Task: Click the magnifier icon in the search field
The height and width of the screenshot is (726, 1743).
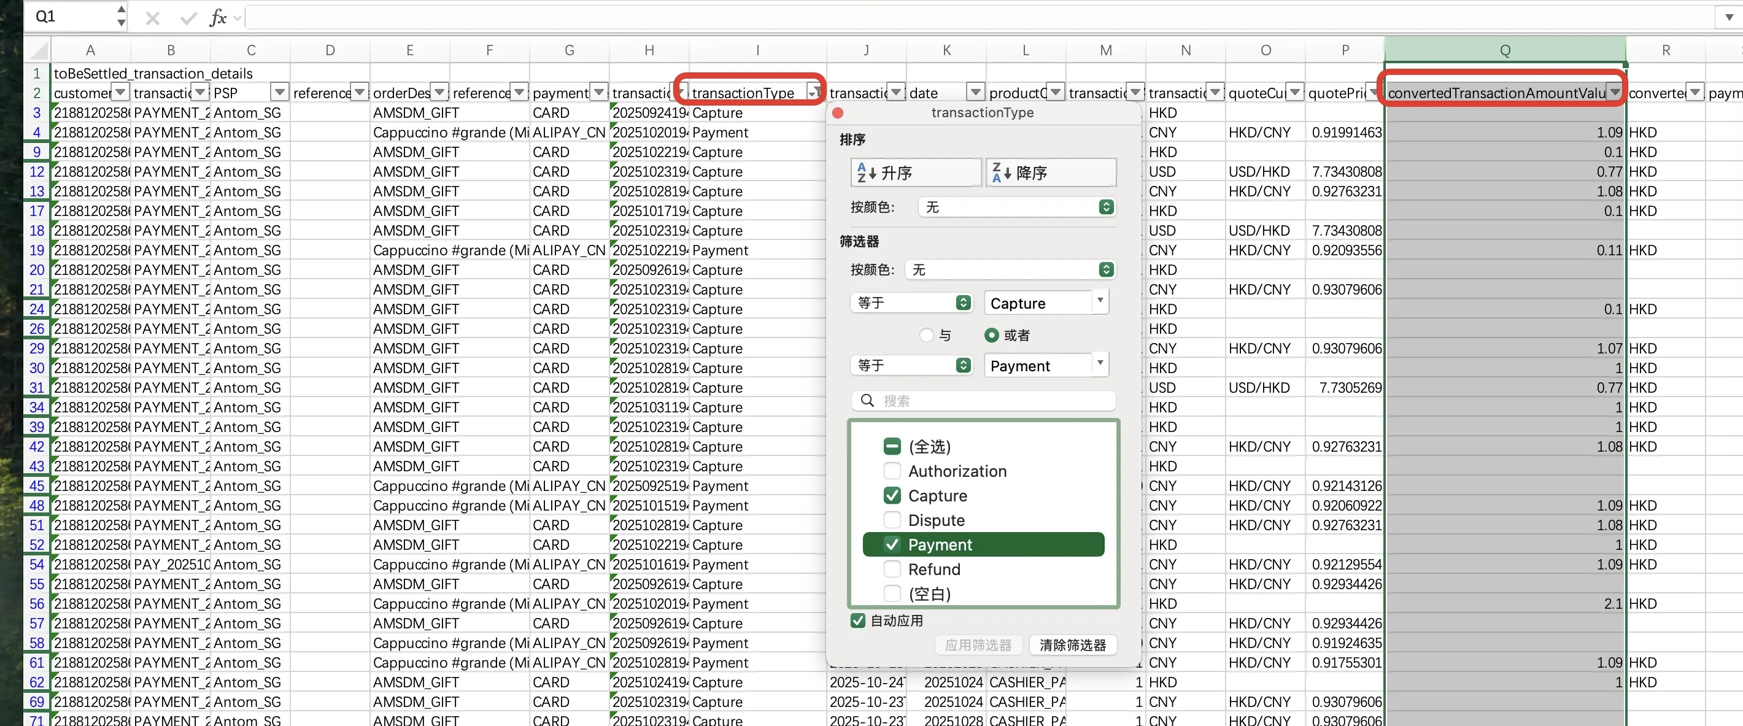Action: click(x=867, y=401)
